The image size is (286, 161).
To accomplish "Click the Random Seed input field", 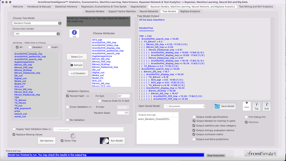I will (123, 113).
